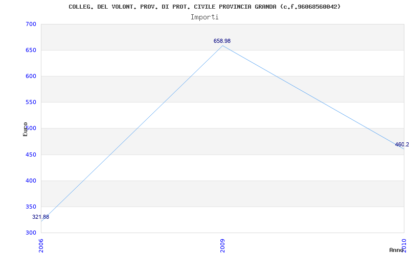
Task: Click the line peak at 2009
Action: click(x=222, y=46)
